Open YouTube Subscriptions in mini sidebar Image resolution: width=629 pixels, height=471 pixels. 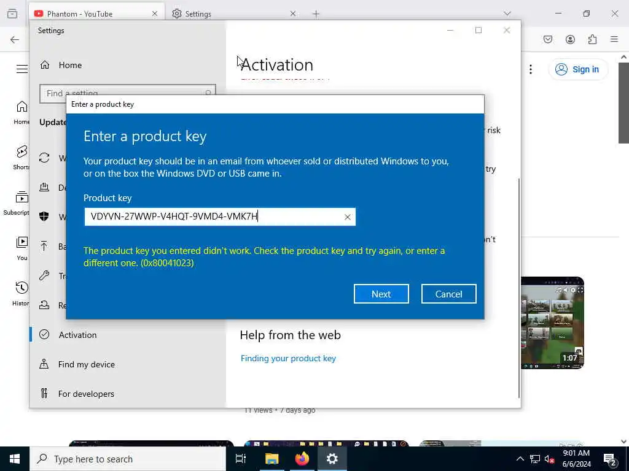(x=17, y=203)
